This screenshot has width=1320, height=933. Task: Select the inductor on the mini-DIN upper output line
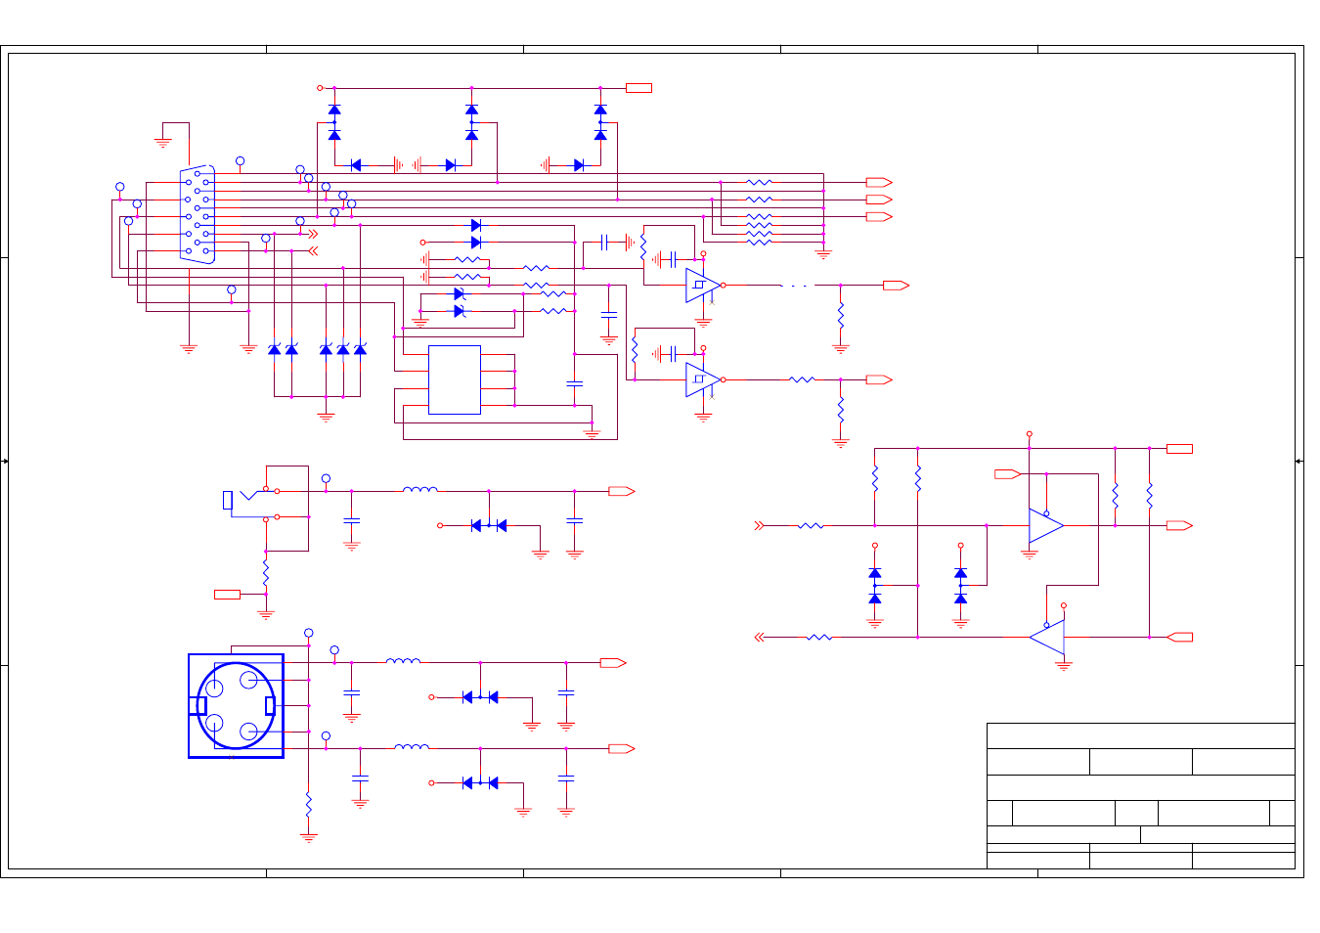pyautogui.click(x=403, y=661)
